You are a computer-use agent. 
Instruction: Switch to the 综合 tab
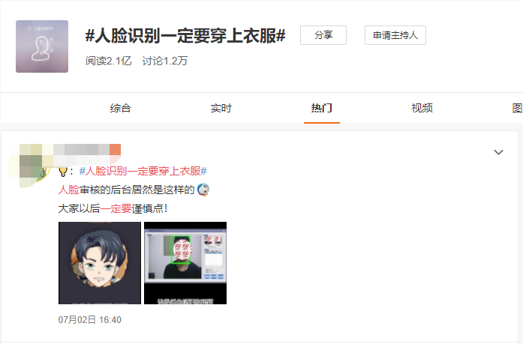coord(120,108)
